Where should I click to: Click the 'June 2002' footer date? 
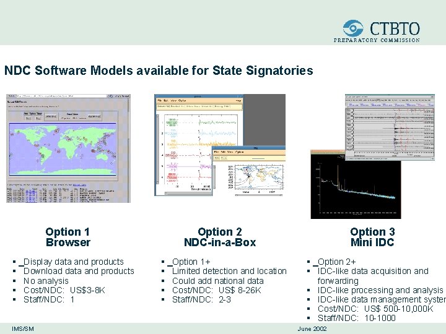point(312,329)
